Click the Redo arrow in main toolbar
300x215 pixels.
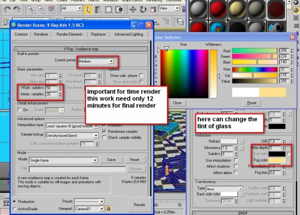(17, 9)
